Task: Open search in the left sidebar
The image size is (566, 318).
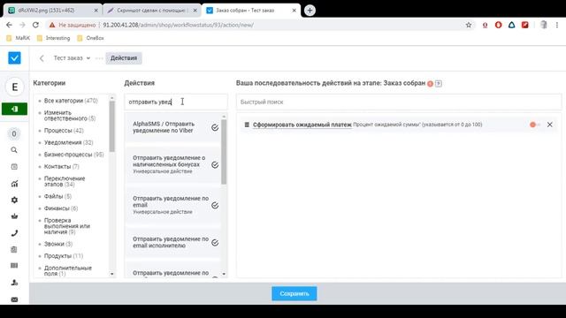Action: coord(14,150)
